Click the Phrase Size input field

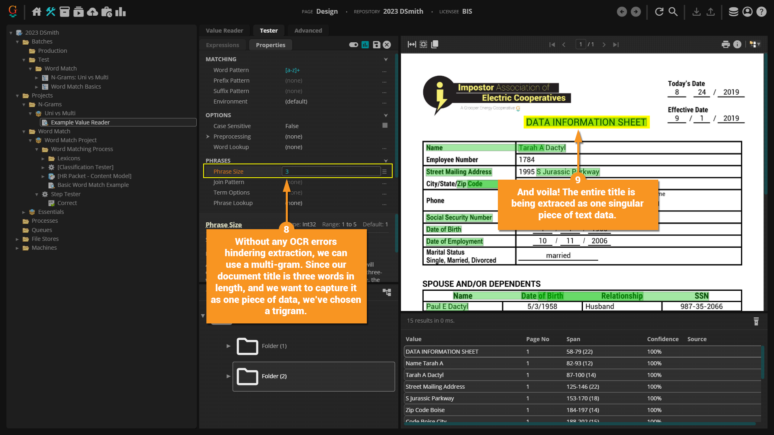[331, 172]
